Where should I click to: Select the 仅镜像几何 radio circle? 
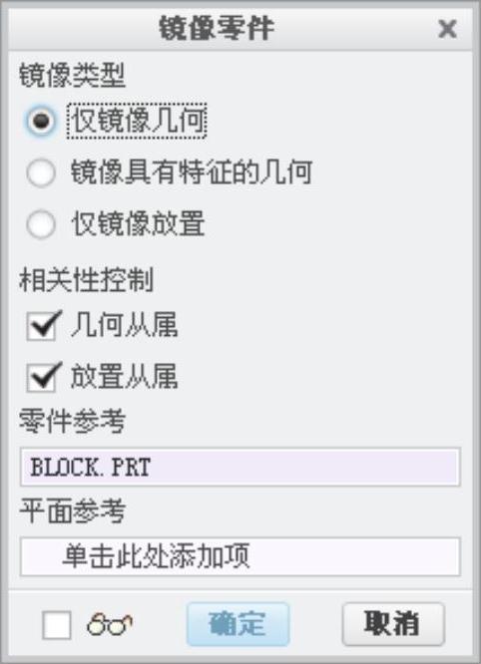[x=41, y=121]
